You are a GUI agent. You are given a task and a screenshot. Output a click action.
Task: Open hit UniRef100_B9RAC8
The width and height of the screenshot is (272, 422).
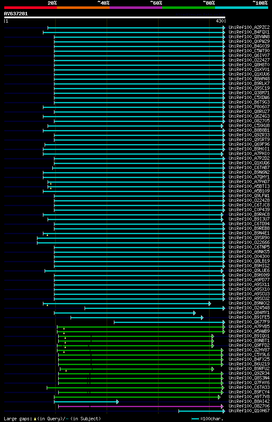pyautogui.click(x=249, y=215)
